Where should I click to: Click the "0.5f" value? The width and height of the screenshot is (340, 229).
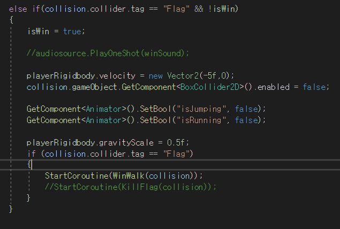pyautogui.click(x=176, y=143)
